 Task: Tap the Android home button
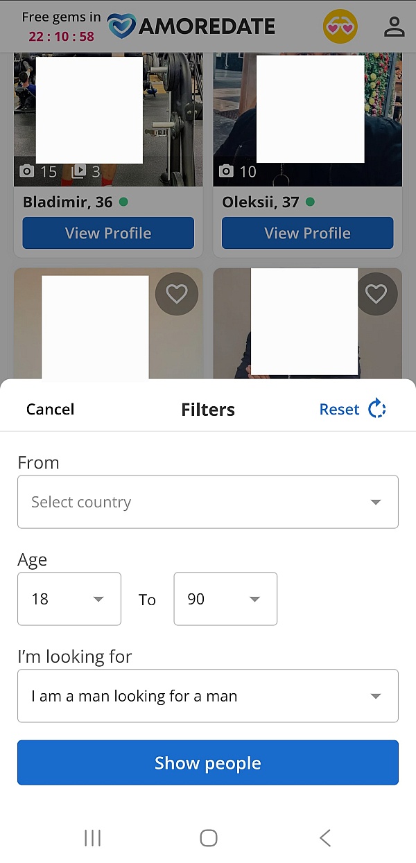(x=208, y=838)
